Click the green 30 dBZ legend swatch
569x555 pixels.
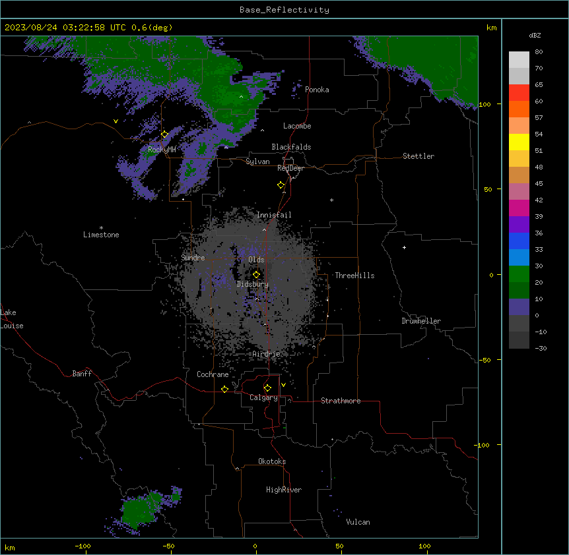(519, 274)
